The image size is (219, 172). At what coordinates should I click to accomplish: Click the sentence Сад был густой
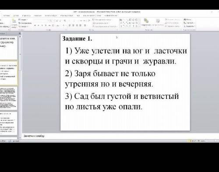coord(122,102)
